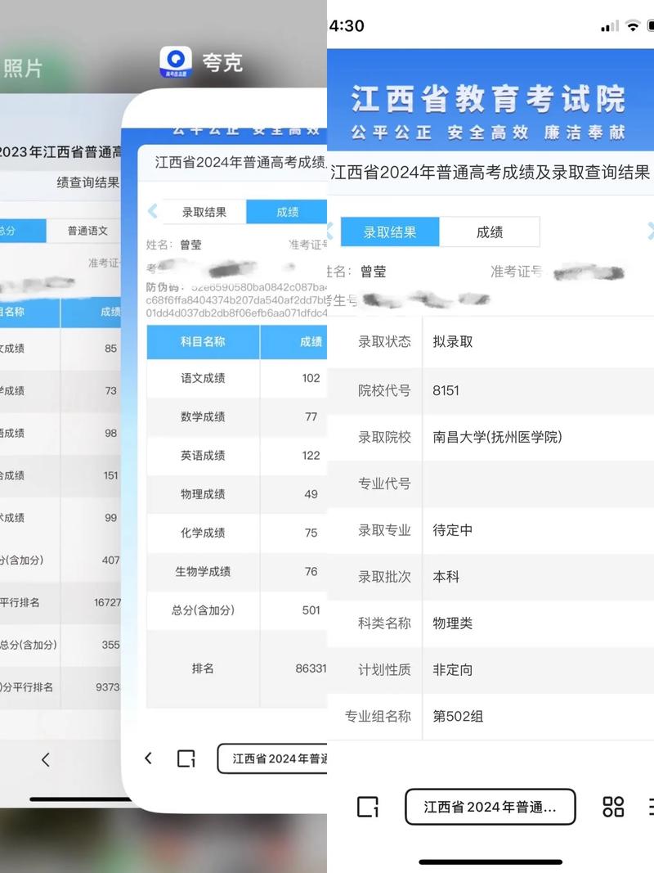Expand the right arrow beside the 成绩 tab
The height and width of the screenshot is (873, 654).
click(x=648, y=232)
